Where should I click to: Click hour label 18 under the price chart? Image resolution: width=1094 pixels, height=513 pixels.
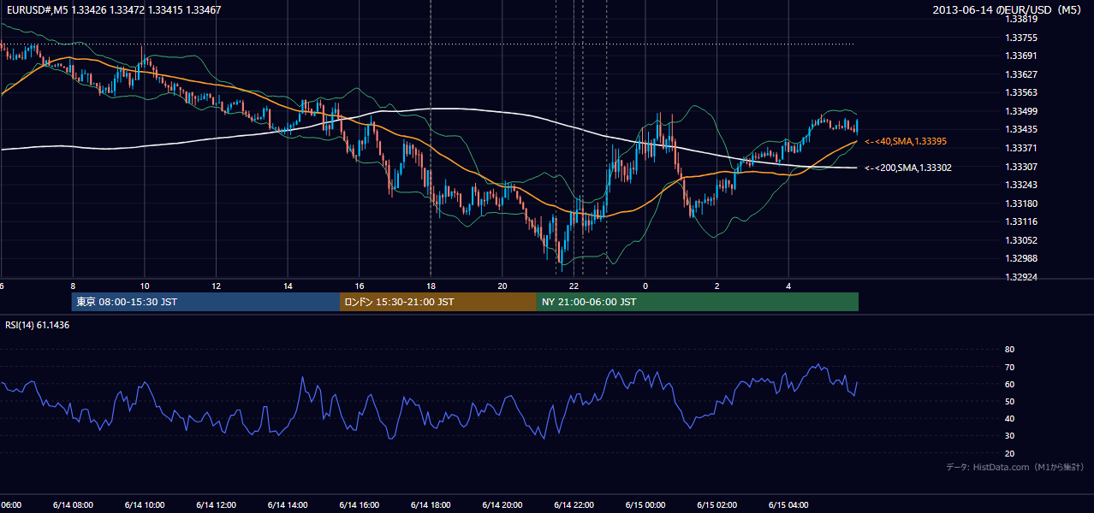coord(431,286)
